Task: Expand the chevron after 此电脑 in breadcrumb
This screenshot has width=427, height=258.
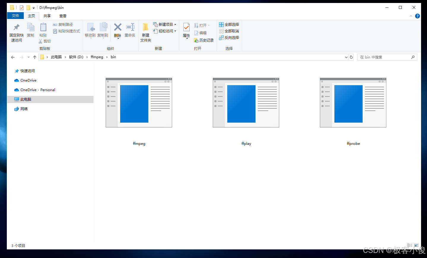Action: tap(65, 57)
